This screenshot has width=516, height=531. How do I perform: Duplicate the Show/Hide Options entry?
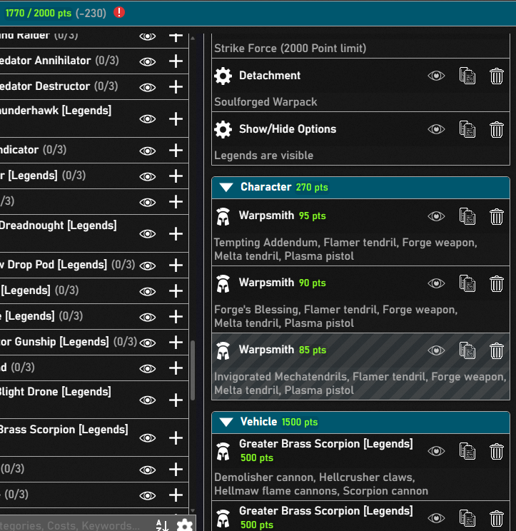467,129
